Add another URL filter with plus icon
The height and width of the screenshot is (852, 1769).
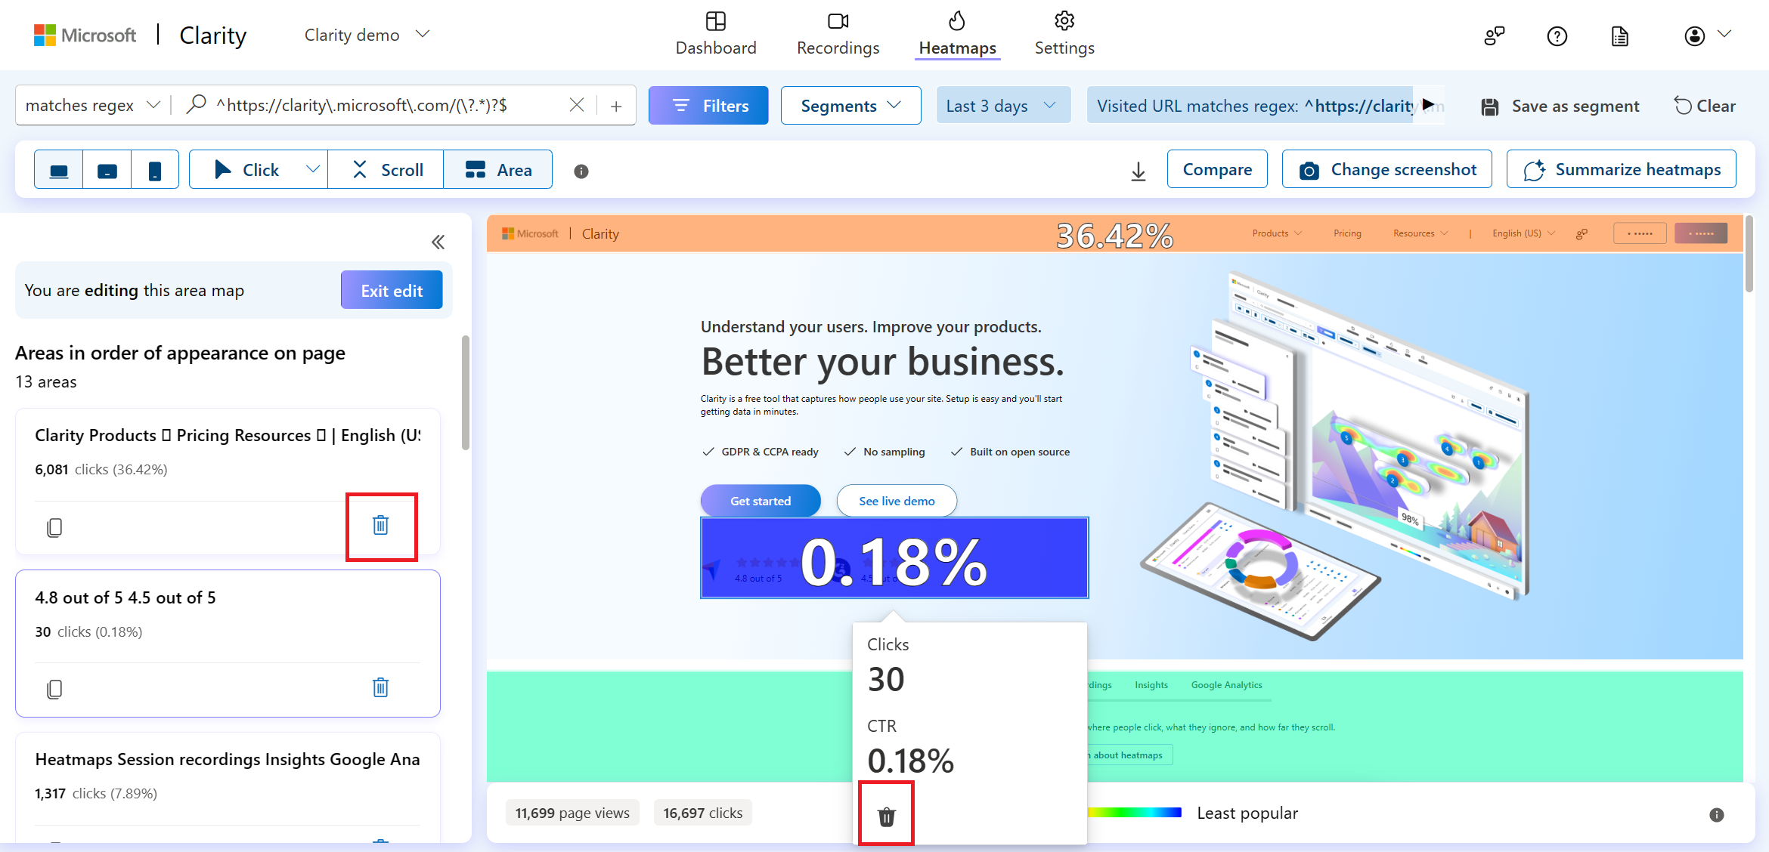[616, 106]
